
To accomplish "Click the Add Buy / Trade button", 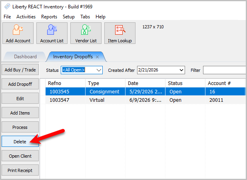I will tap(20, 69).
